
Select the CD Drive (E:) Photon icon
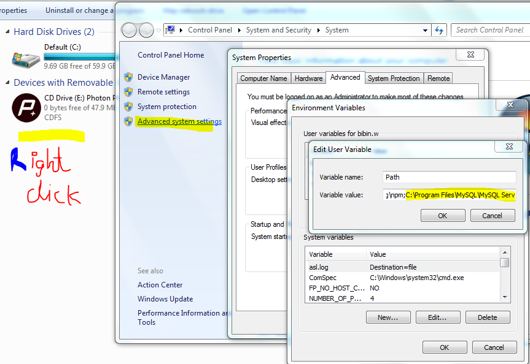coord(26,108)
